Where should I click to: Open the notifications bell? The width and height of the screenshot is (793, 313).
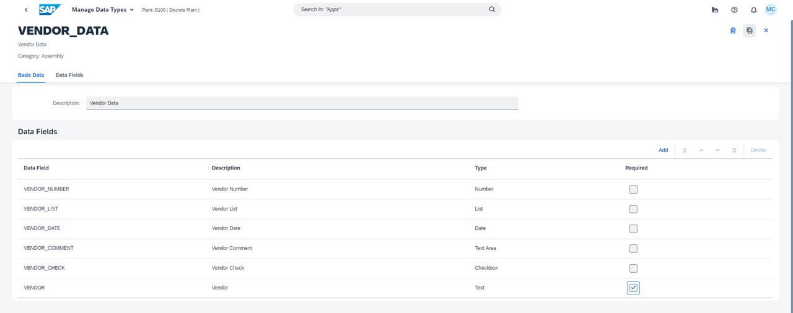pos(753,10)
